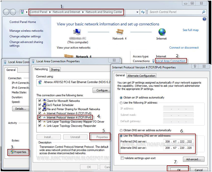The image size is (212, 172).
Task: Click the Advanced... button
Action: 193,159
